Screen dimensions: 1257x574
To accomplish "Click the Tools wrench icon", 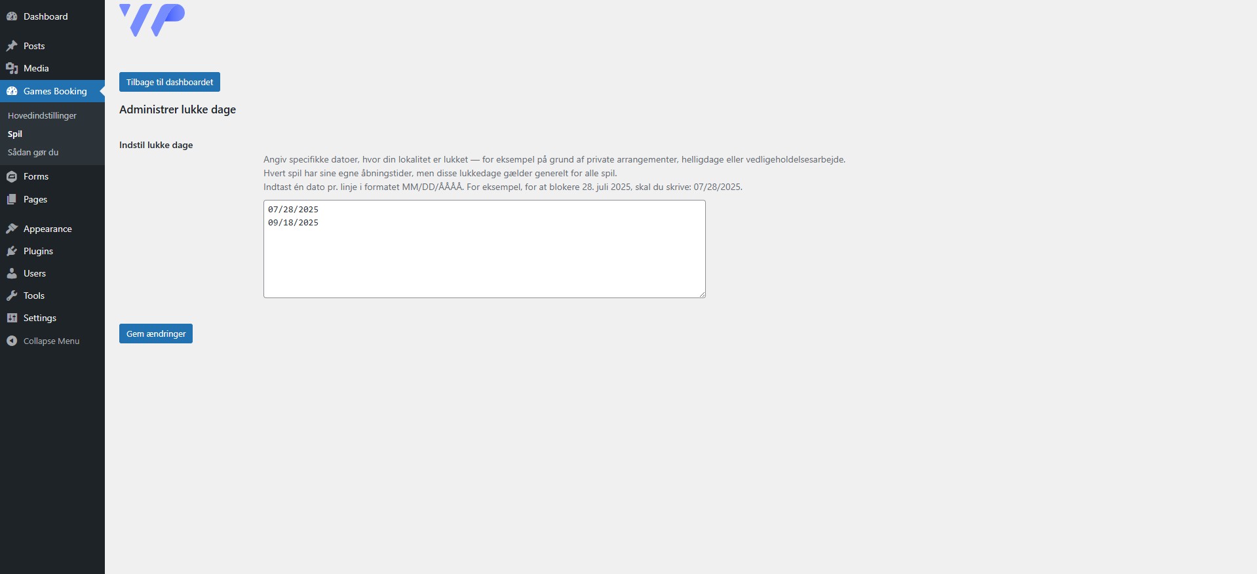I will [12, 296].
